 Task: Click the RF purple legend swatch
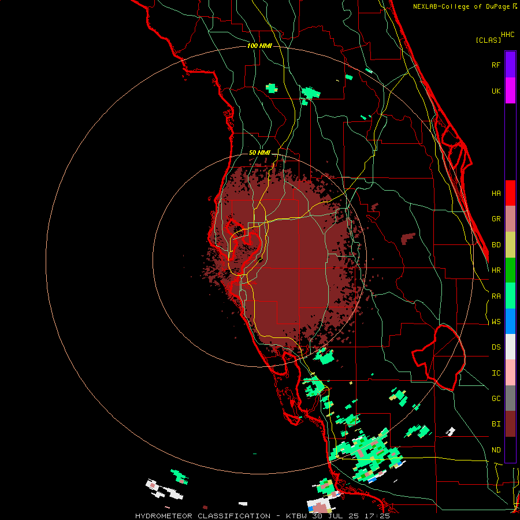click(x=510, y=64)
